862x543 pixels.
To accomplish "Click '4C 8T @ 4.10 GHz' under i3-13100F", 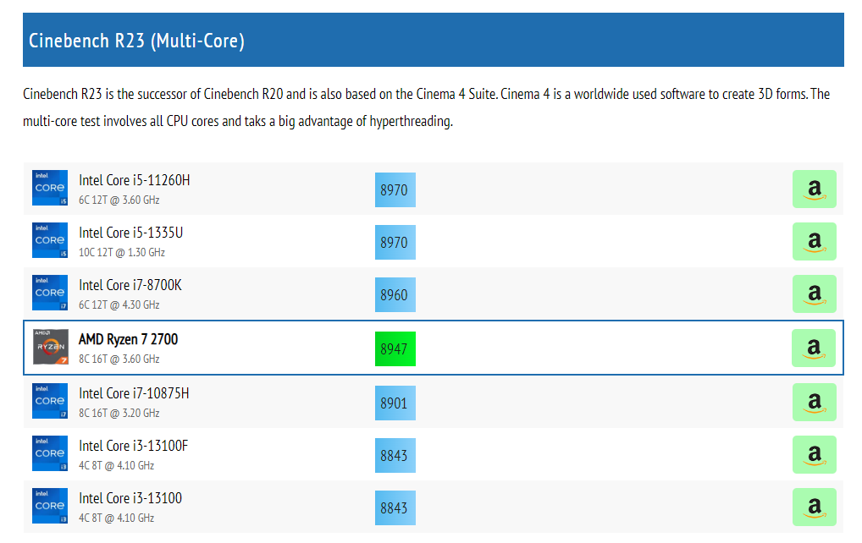I will click(116, 465).
